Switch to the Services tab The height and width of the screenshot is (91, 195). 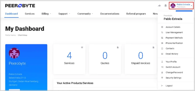(30, 14)
